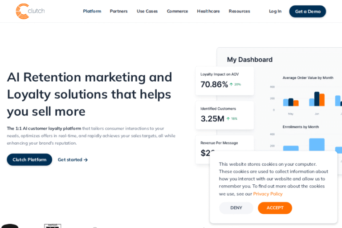Viewport: 342px width, 228px height.
Task: Select Commerce in the top navigation
Action: coord(177,11)
